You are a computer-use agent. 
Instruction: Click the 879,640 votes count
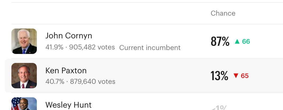[92, 81]
